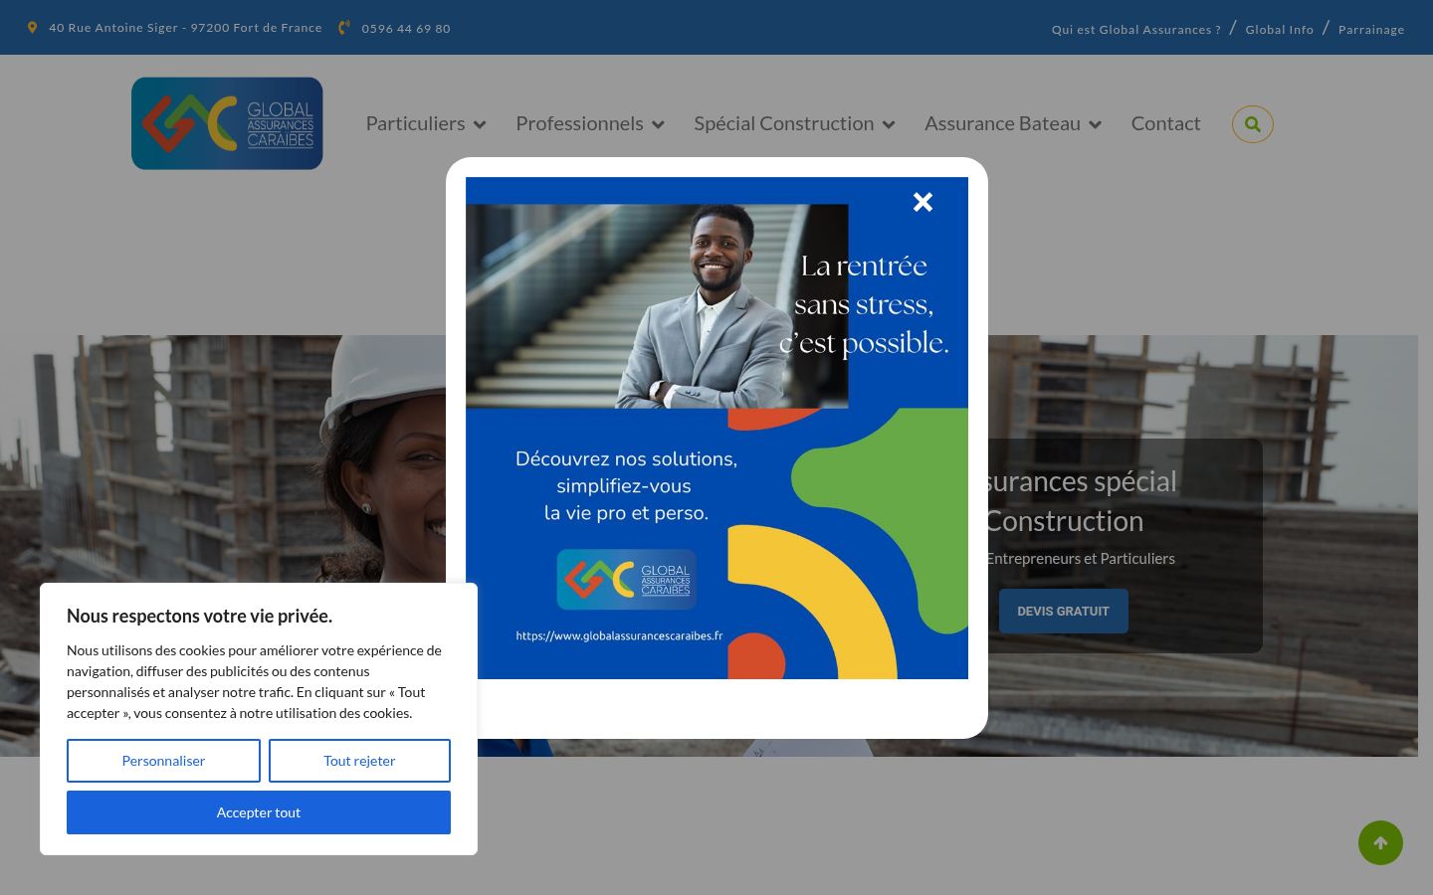This screenshot has height=895, width=1433.
Task: Open the Spécial Construction menu item
Action: point(784,123)
